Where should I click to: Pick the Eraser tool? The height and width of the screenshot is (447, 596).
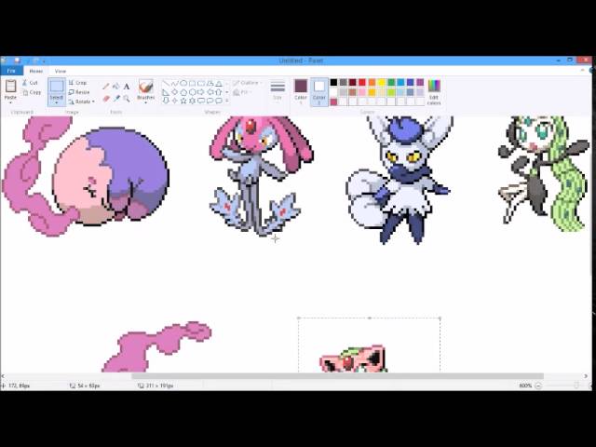pos(105,99)
